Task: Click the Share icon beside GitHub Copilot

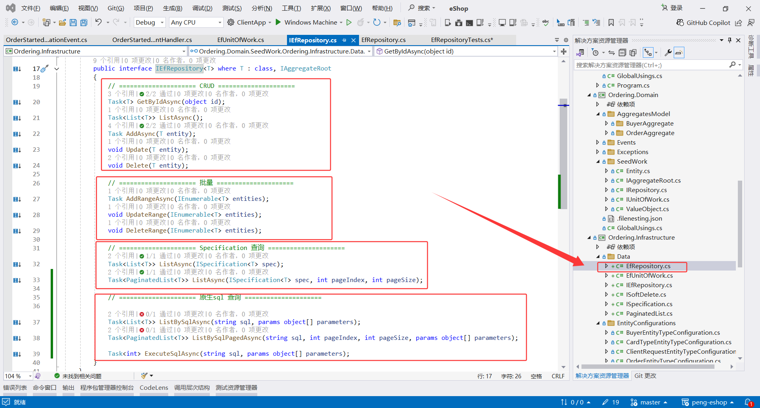Action: [x=739, y=23]
